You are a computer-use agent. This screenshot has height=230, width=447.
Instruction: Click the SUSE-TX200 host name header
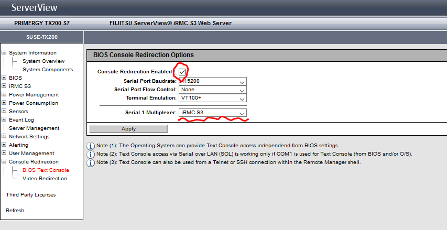click(x=41, y=37)
